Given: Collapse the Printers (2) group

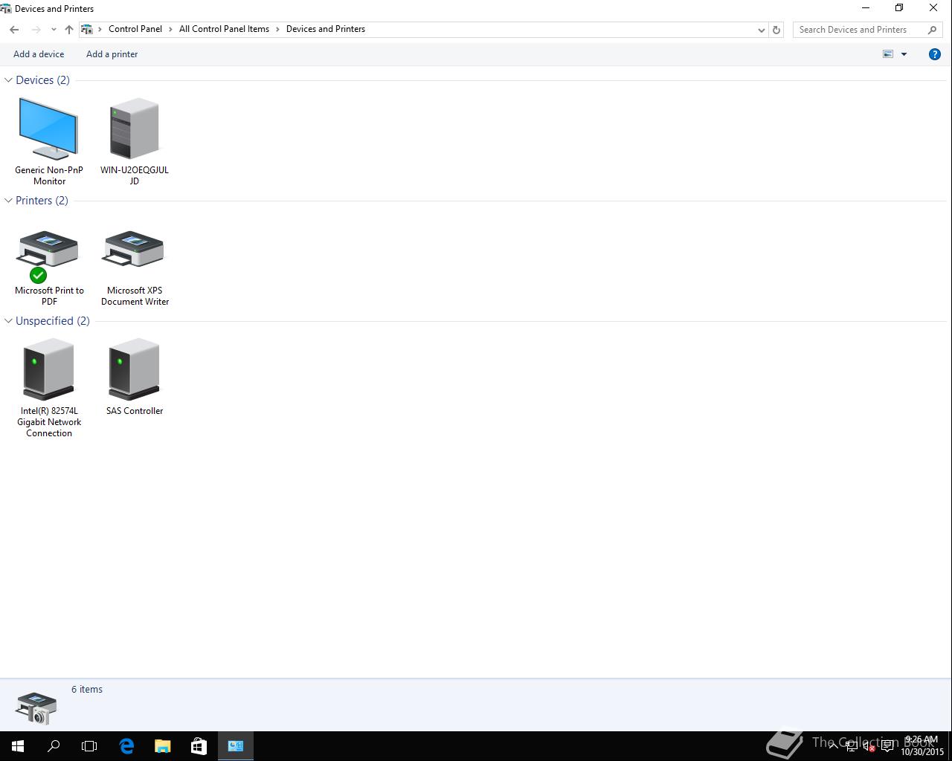Looking at the screenshot, I should tap(8, 201).
